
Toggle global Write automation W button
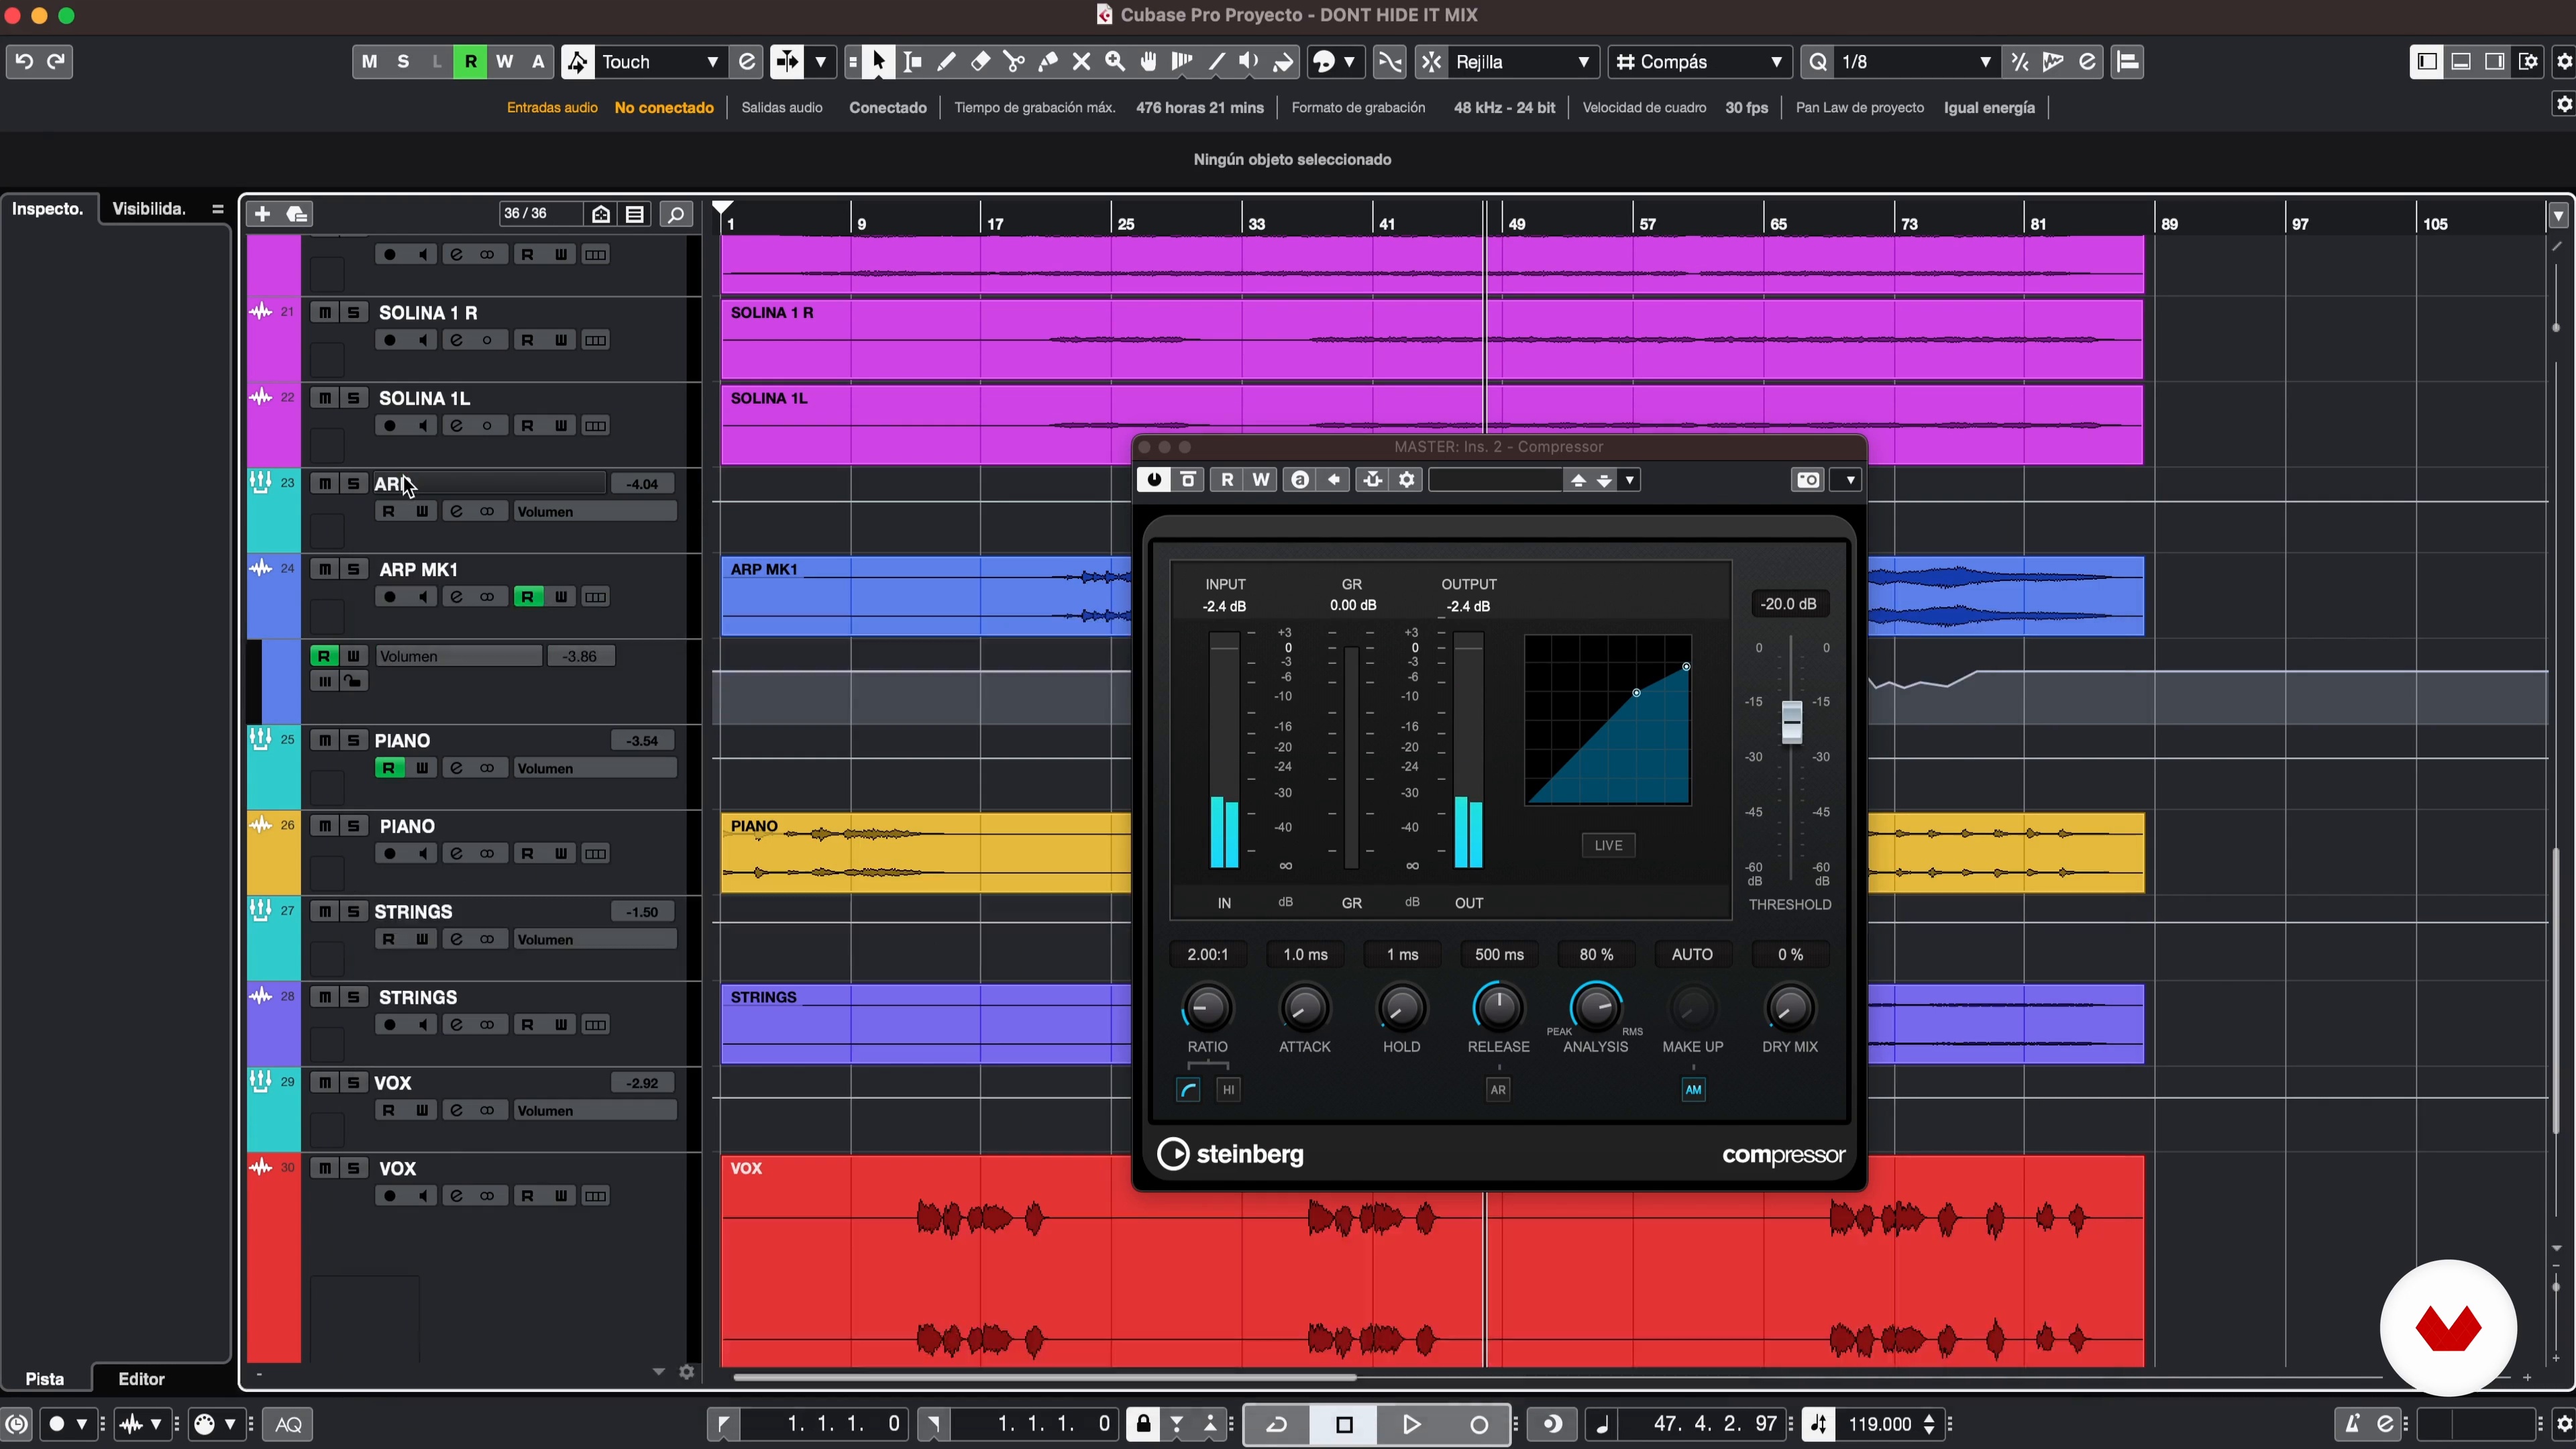point(504,62)
